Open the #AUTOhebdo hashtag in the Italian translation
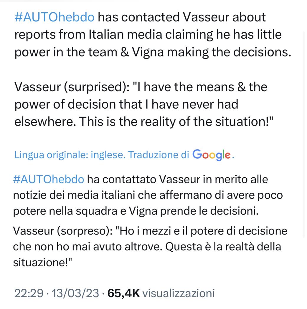This screenshot has height=309, width=307. pos(49,180)
